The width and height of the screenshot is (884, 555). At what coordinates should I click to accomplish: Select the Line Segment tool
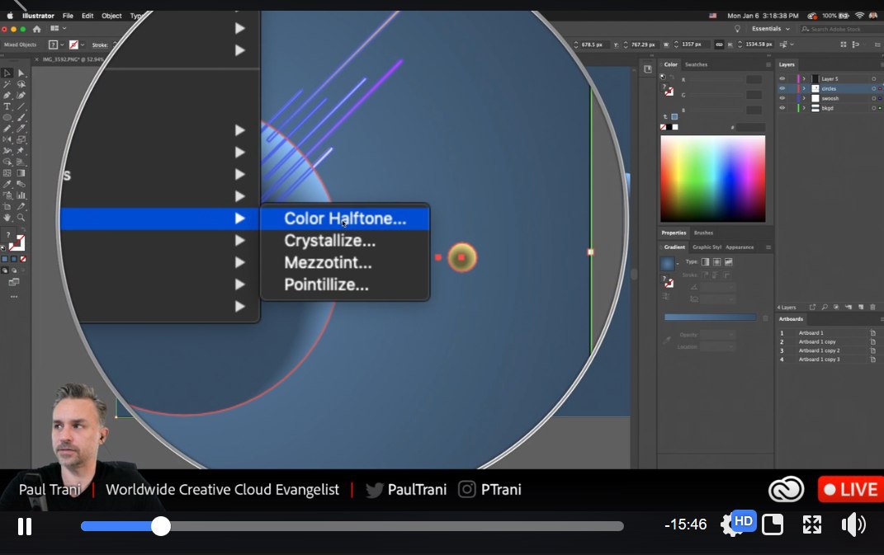point(21,106)
